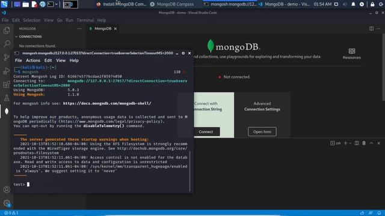Image resolution: width=385 pixels, height=216 pixels.
Task: Open VS Code Terminal menu
Action: (85, 20)
